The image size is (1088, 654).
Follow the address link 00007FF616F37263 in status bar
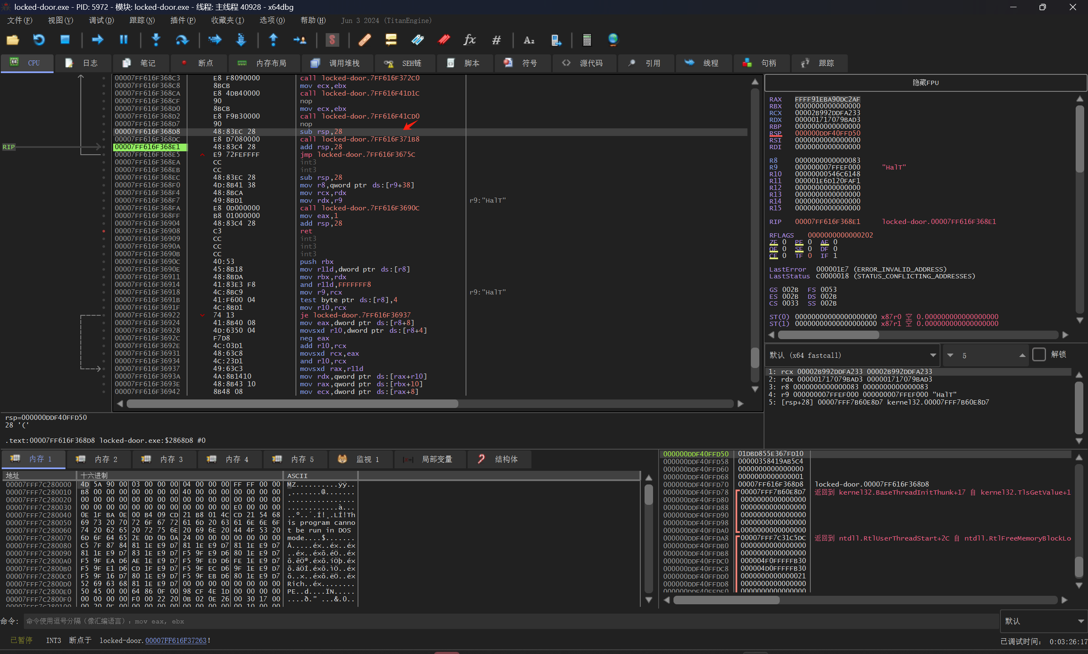pyautogui.click(x=176, y=640)
